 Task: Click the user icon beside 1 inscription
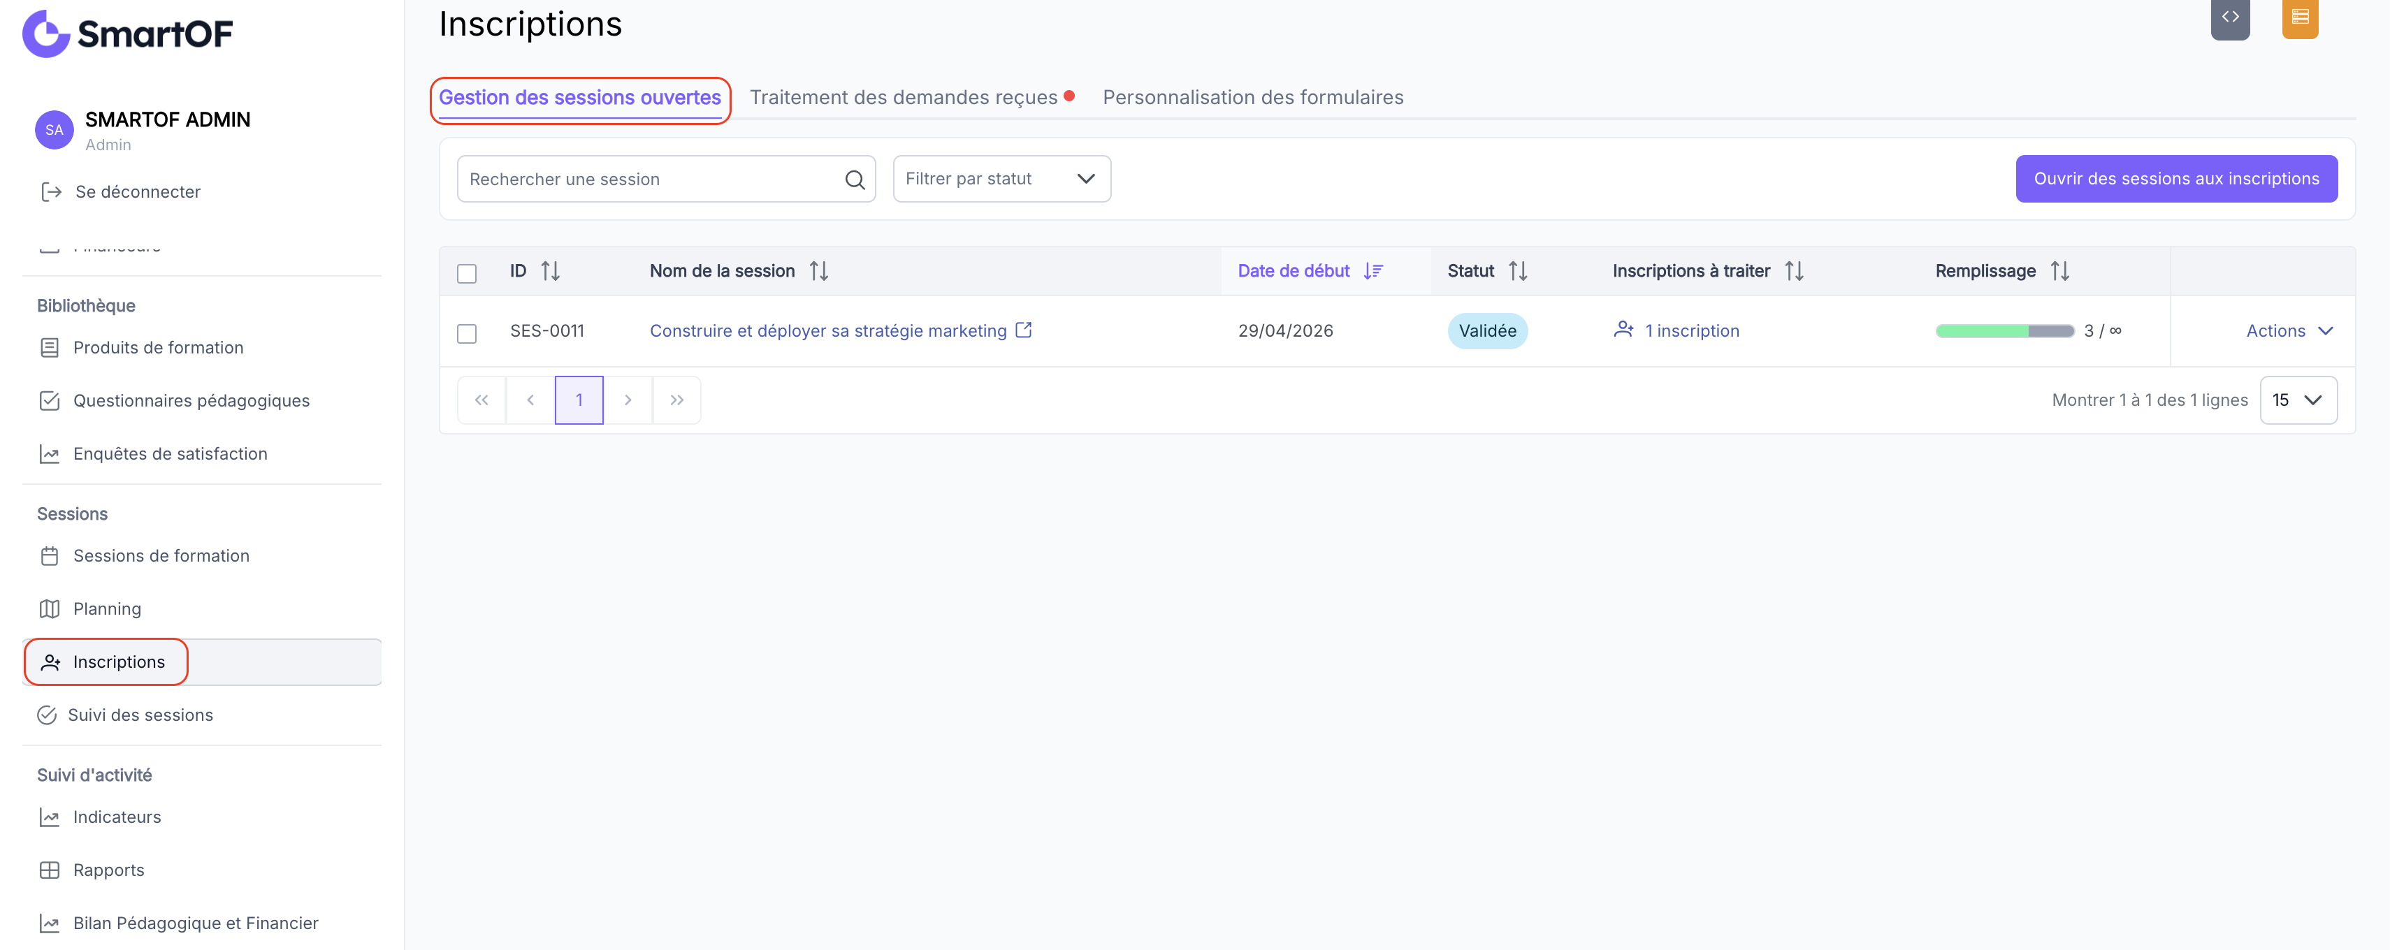(1623, 329)
